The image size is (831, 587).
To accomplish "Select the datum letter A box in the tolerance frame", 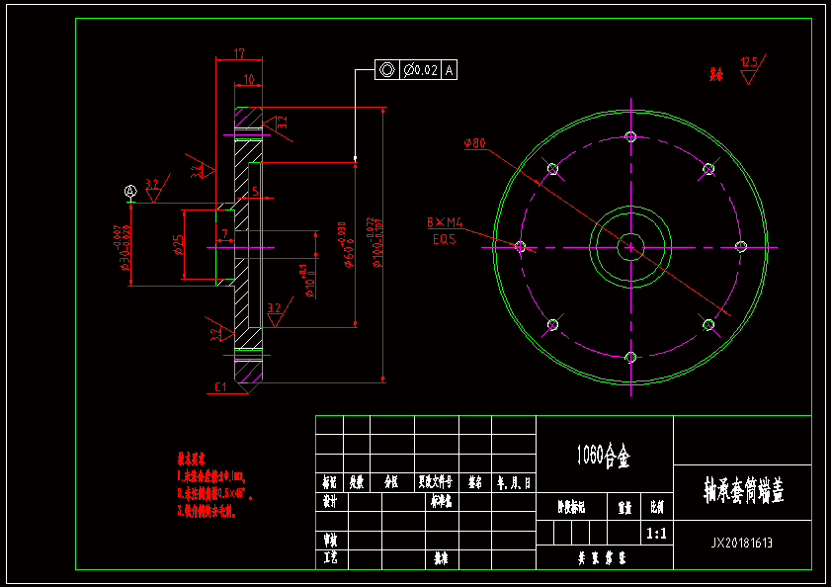I will pyautogui.click(x=450, y=69).
